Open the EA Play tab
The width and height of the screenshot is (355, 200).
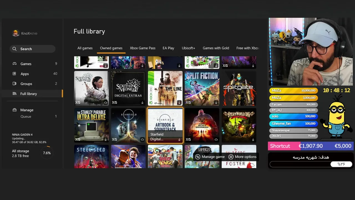pos(168,48)
